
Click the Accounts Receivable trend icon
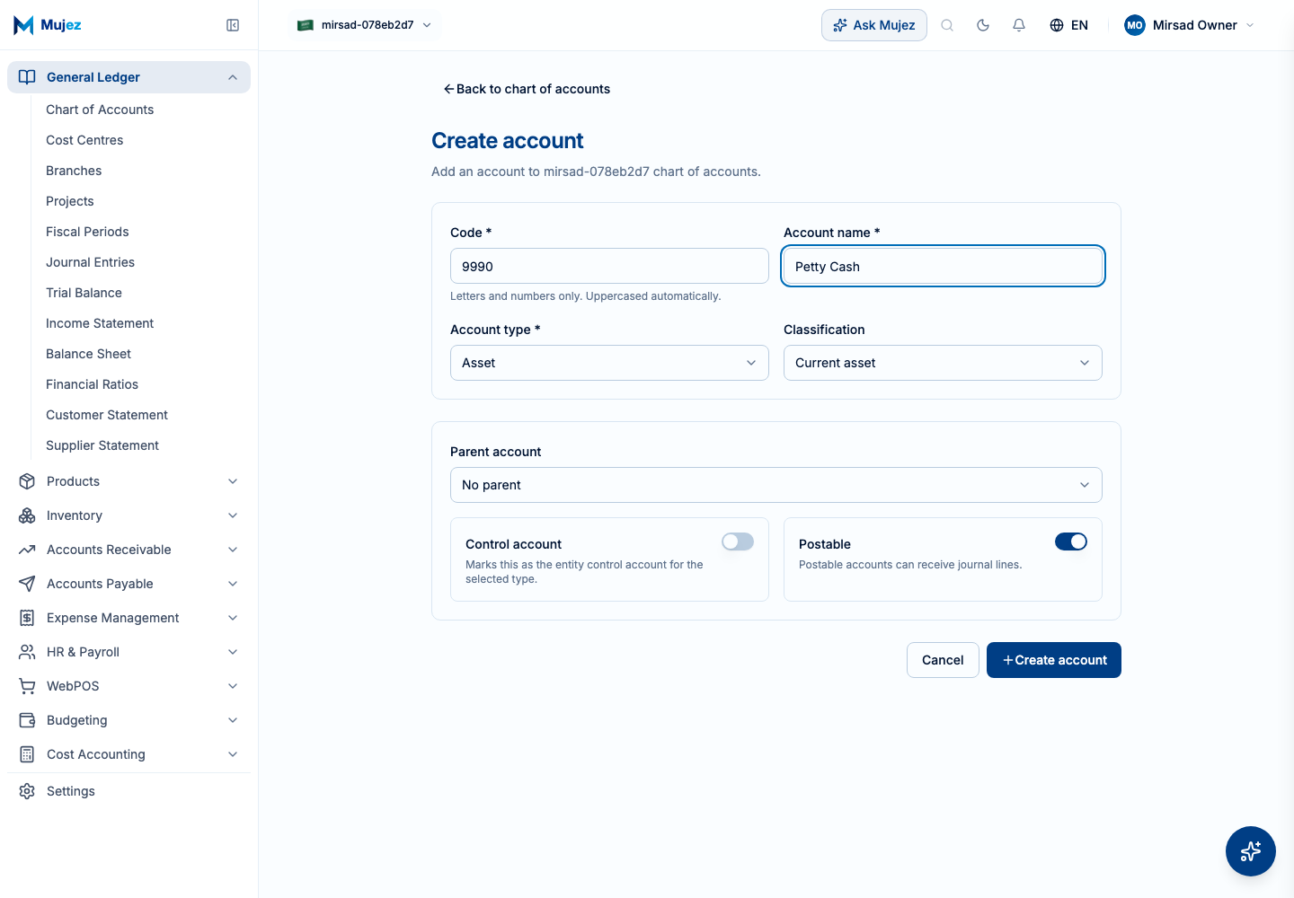[27, 550]
